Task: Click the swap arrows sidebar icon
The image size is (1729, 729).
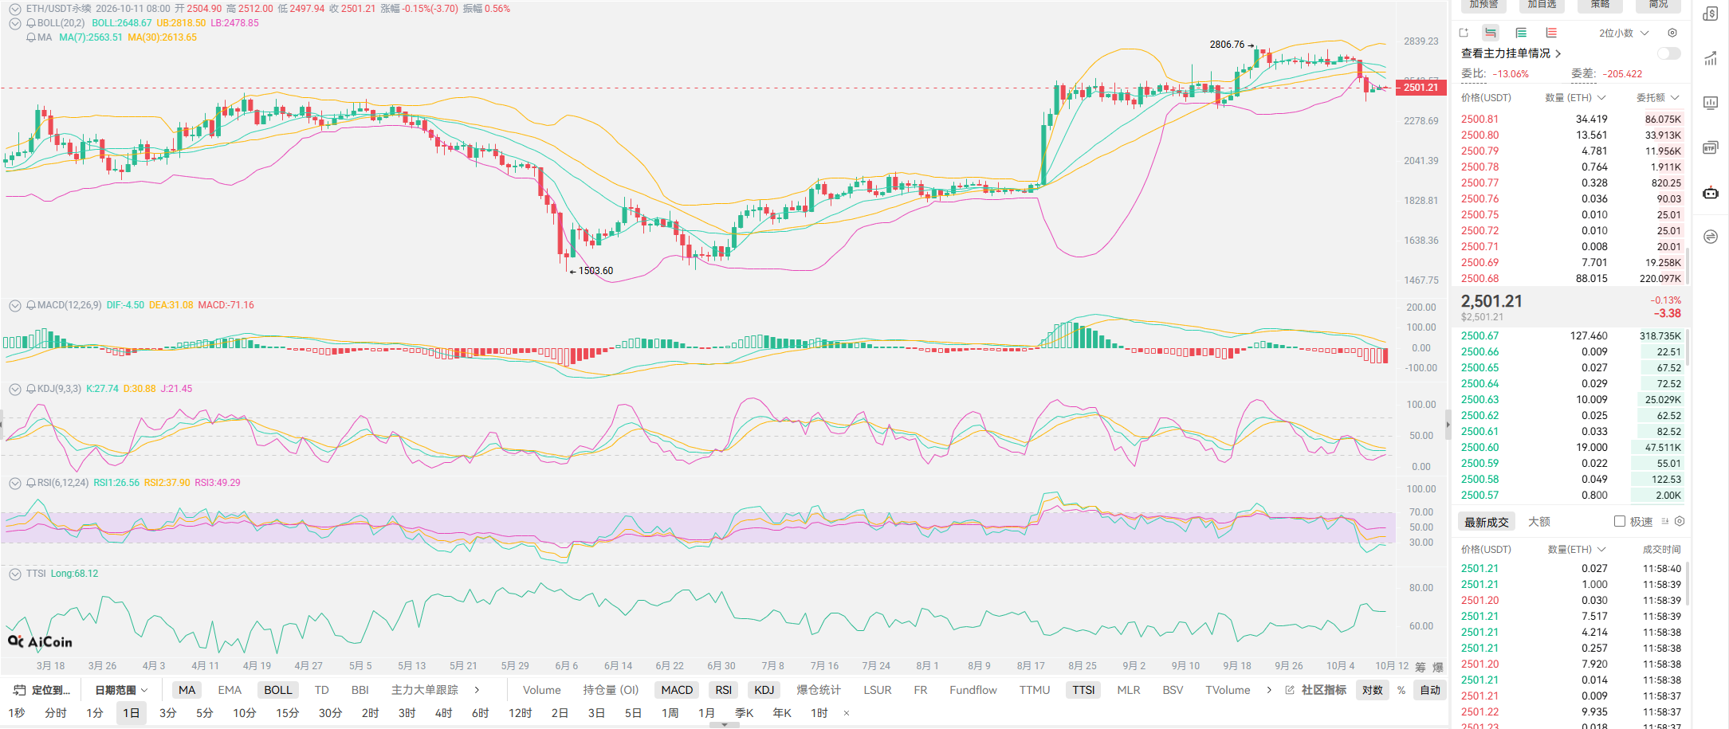Action: pos(1711,237)
